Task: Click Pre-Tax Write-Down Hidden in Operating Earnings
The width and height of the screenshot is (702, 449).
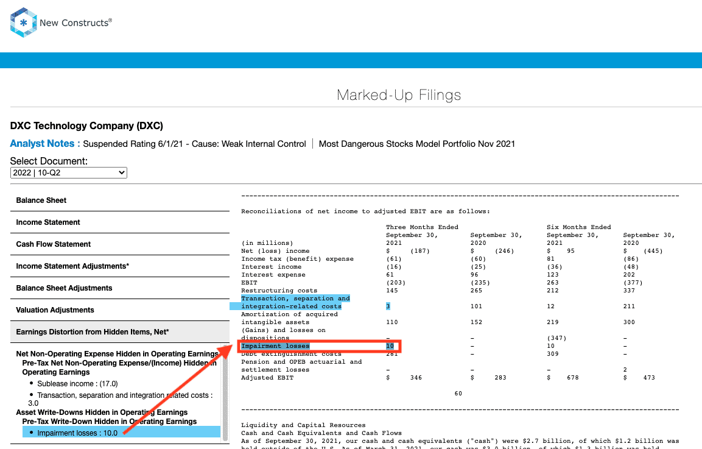Action: [109, 422]
